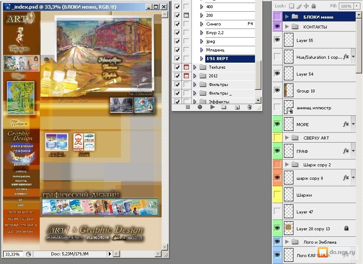Screen dimensions: 363x264
Task: Click the fx icon on the МОРЕ layer
Action: click(346, 124)
